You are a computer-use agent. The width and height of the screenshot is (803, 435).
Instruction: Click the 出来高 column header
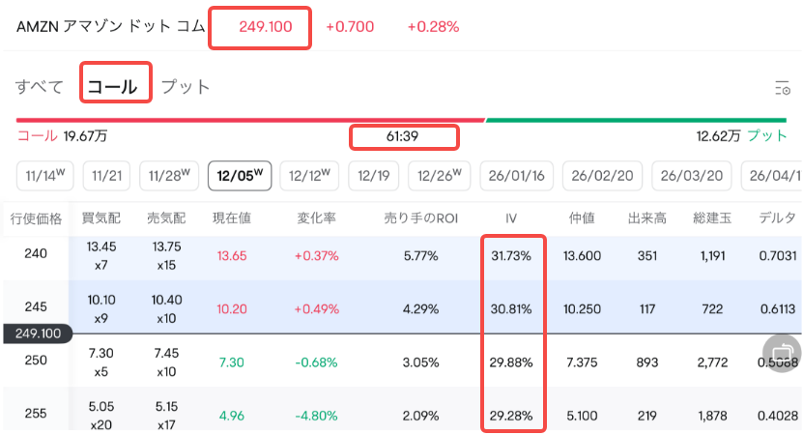tap(647, 218)
